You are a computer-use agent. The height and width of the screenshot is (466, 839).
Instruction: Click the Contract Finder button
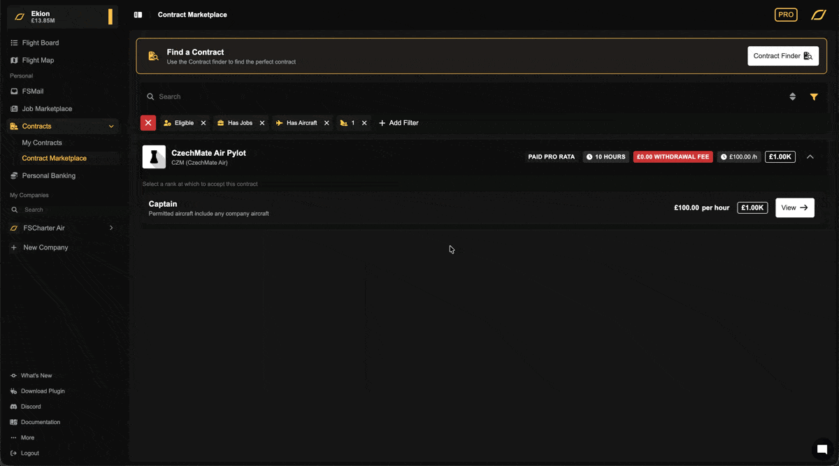[x=782, y=56]
